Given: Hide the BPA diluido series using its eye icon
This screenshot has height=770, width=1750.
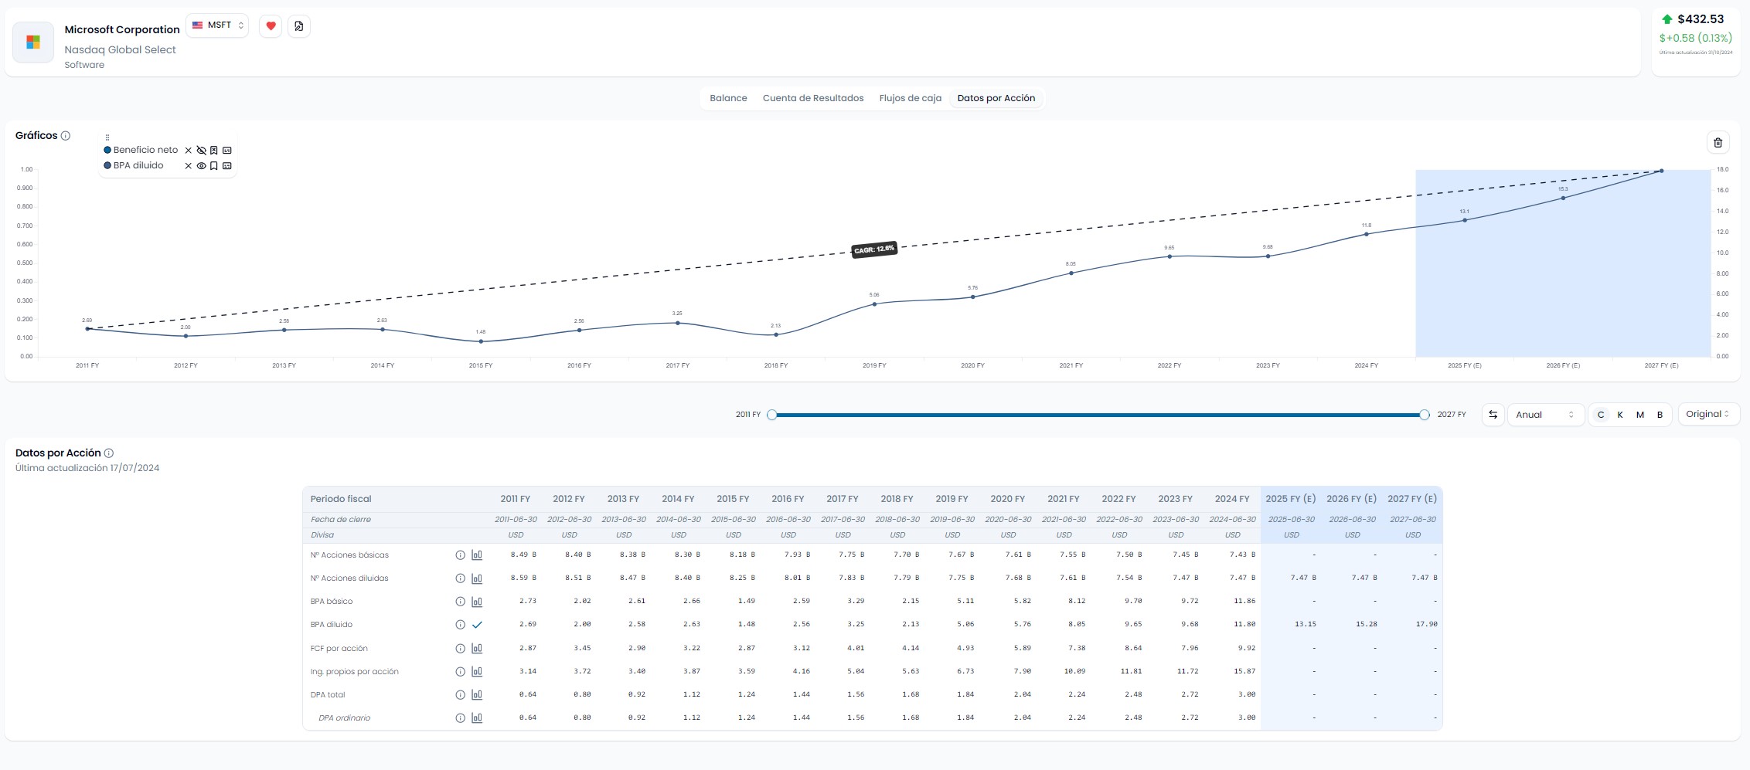Looking at the screenshot, I should (201, 166).
